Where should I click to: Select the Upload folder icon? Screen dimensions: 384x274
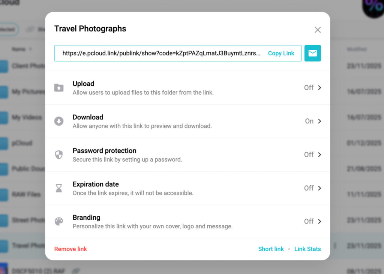pyautogui.click(x=59, y=87)
